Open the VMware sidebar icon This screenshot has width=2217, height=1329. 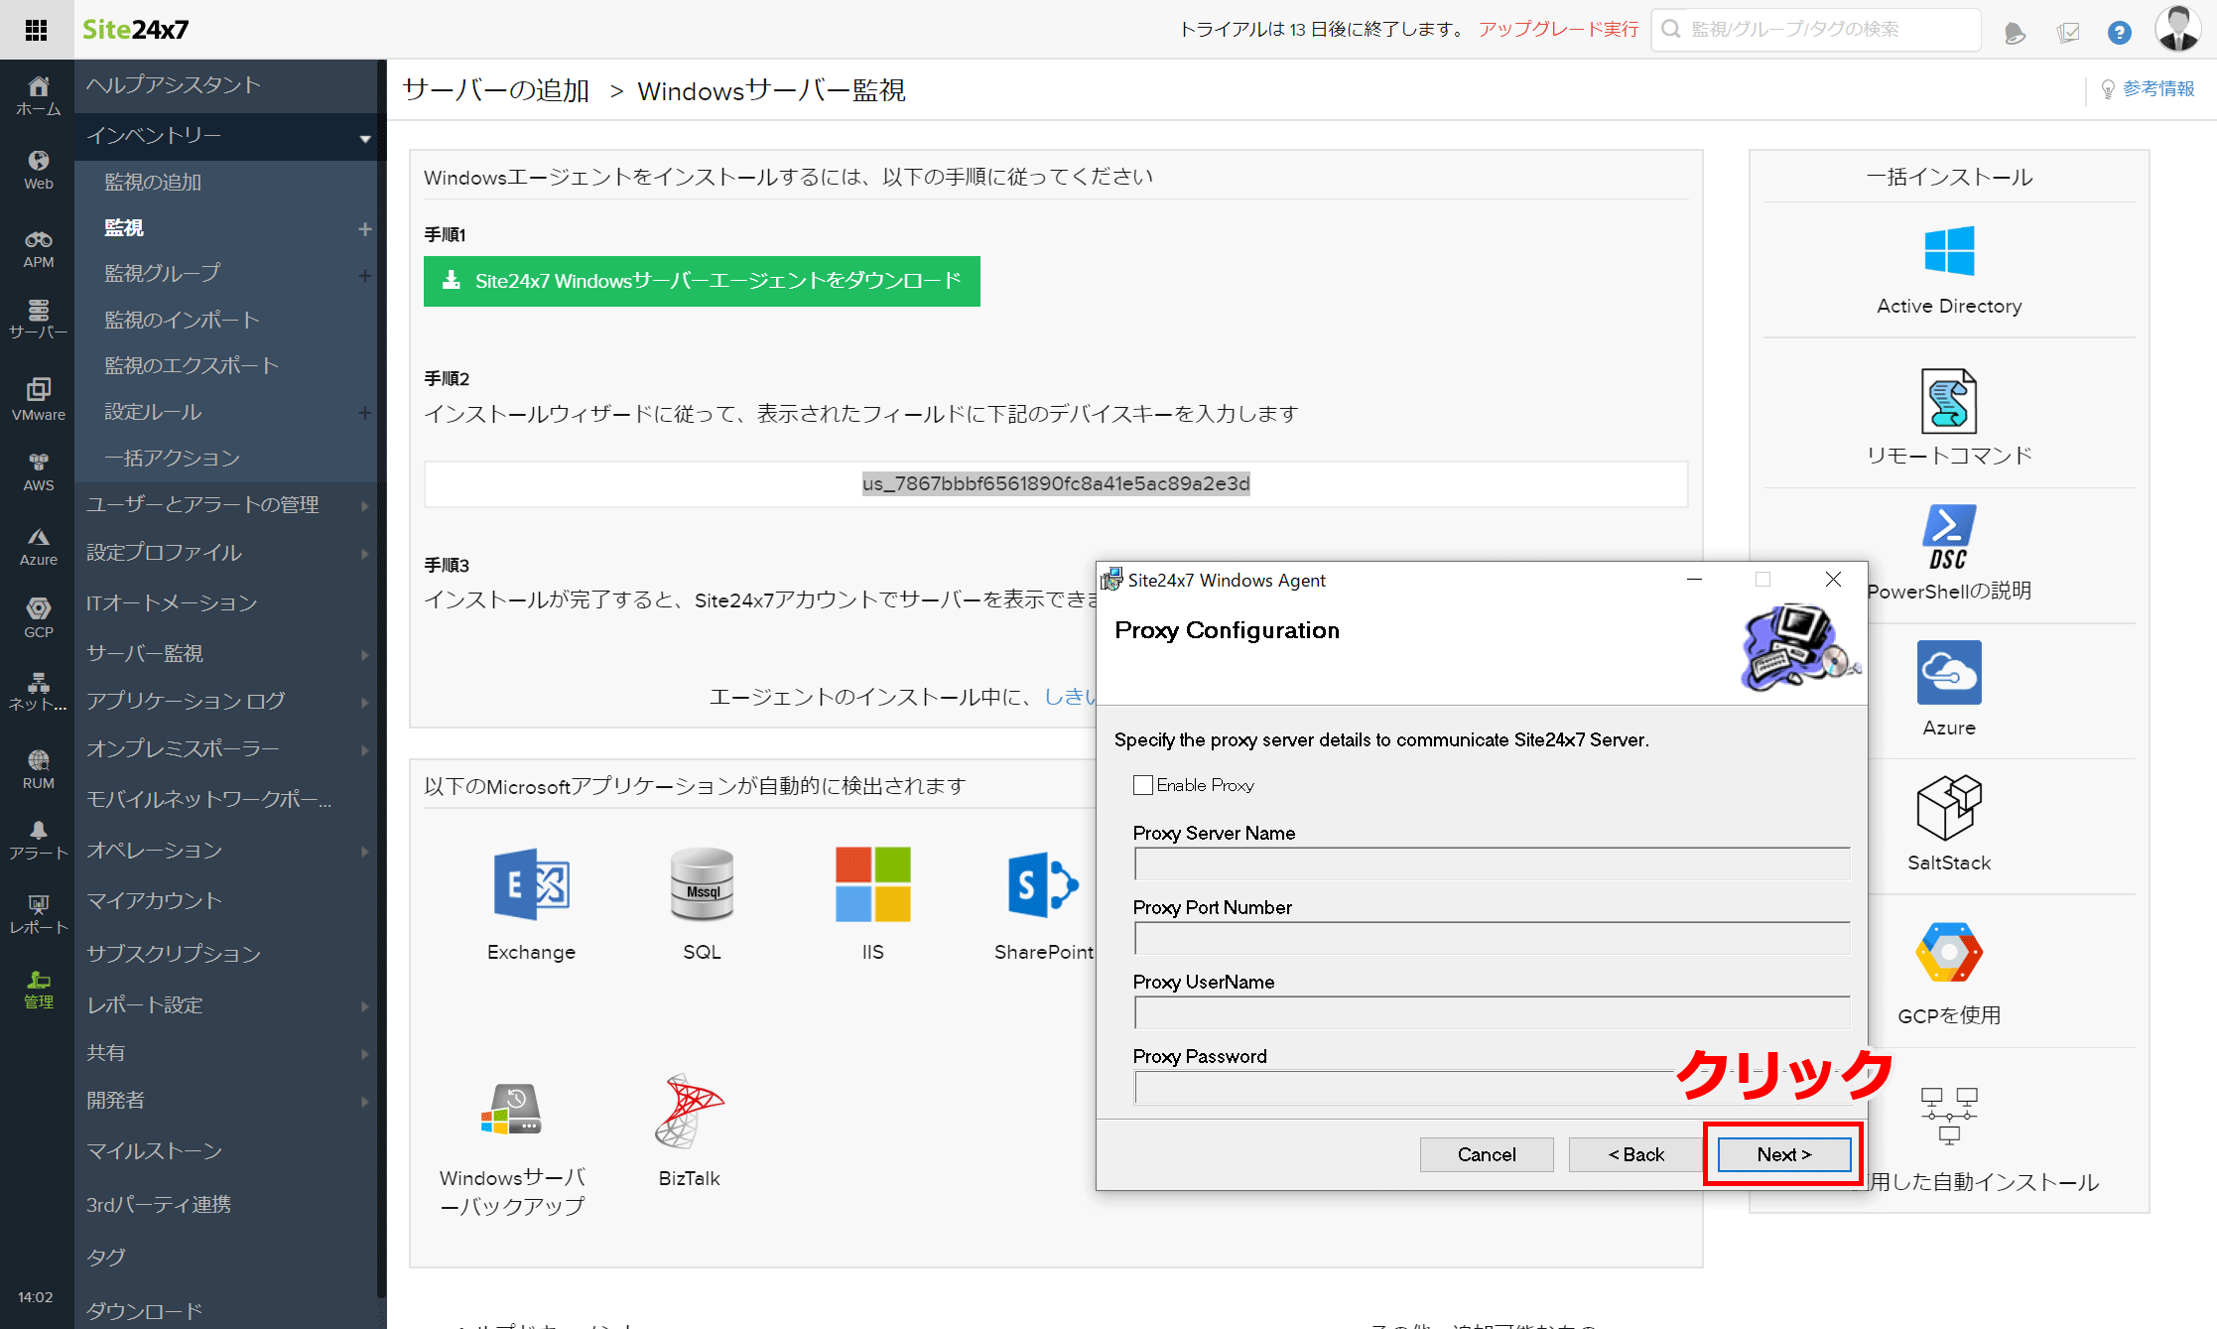pos(38,399)
